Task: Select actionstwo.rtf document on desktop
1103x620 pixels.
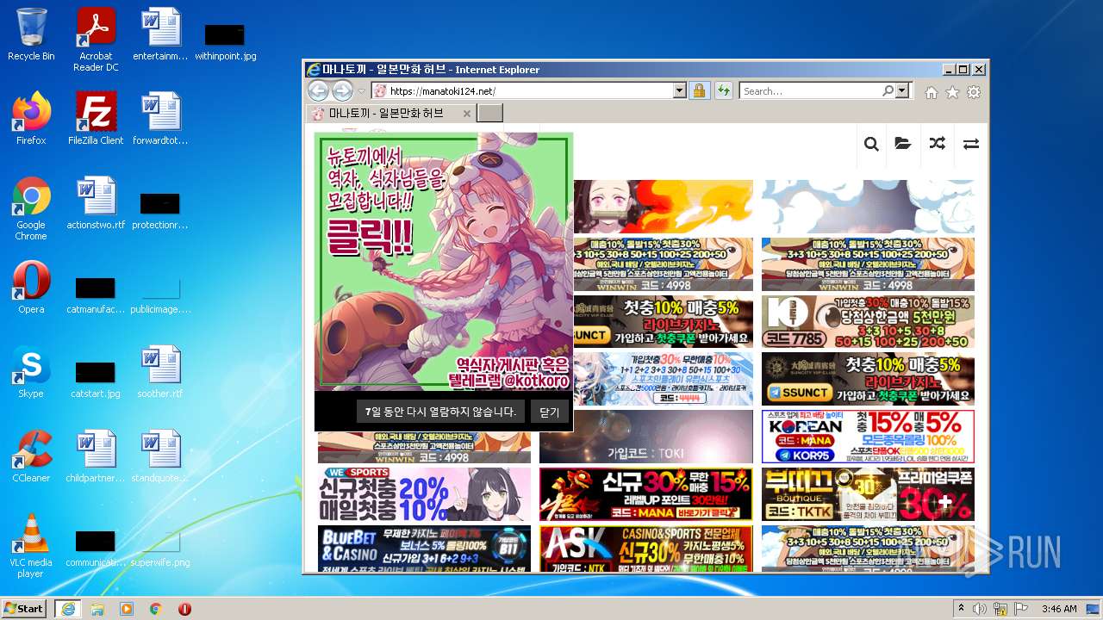Action: coord(96,203)
